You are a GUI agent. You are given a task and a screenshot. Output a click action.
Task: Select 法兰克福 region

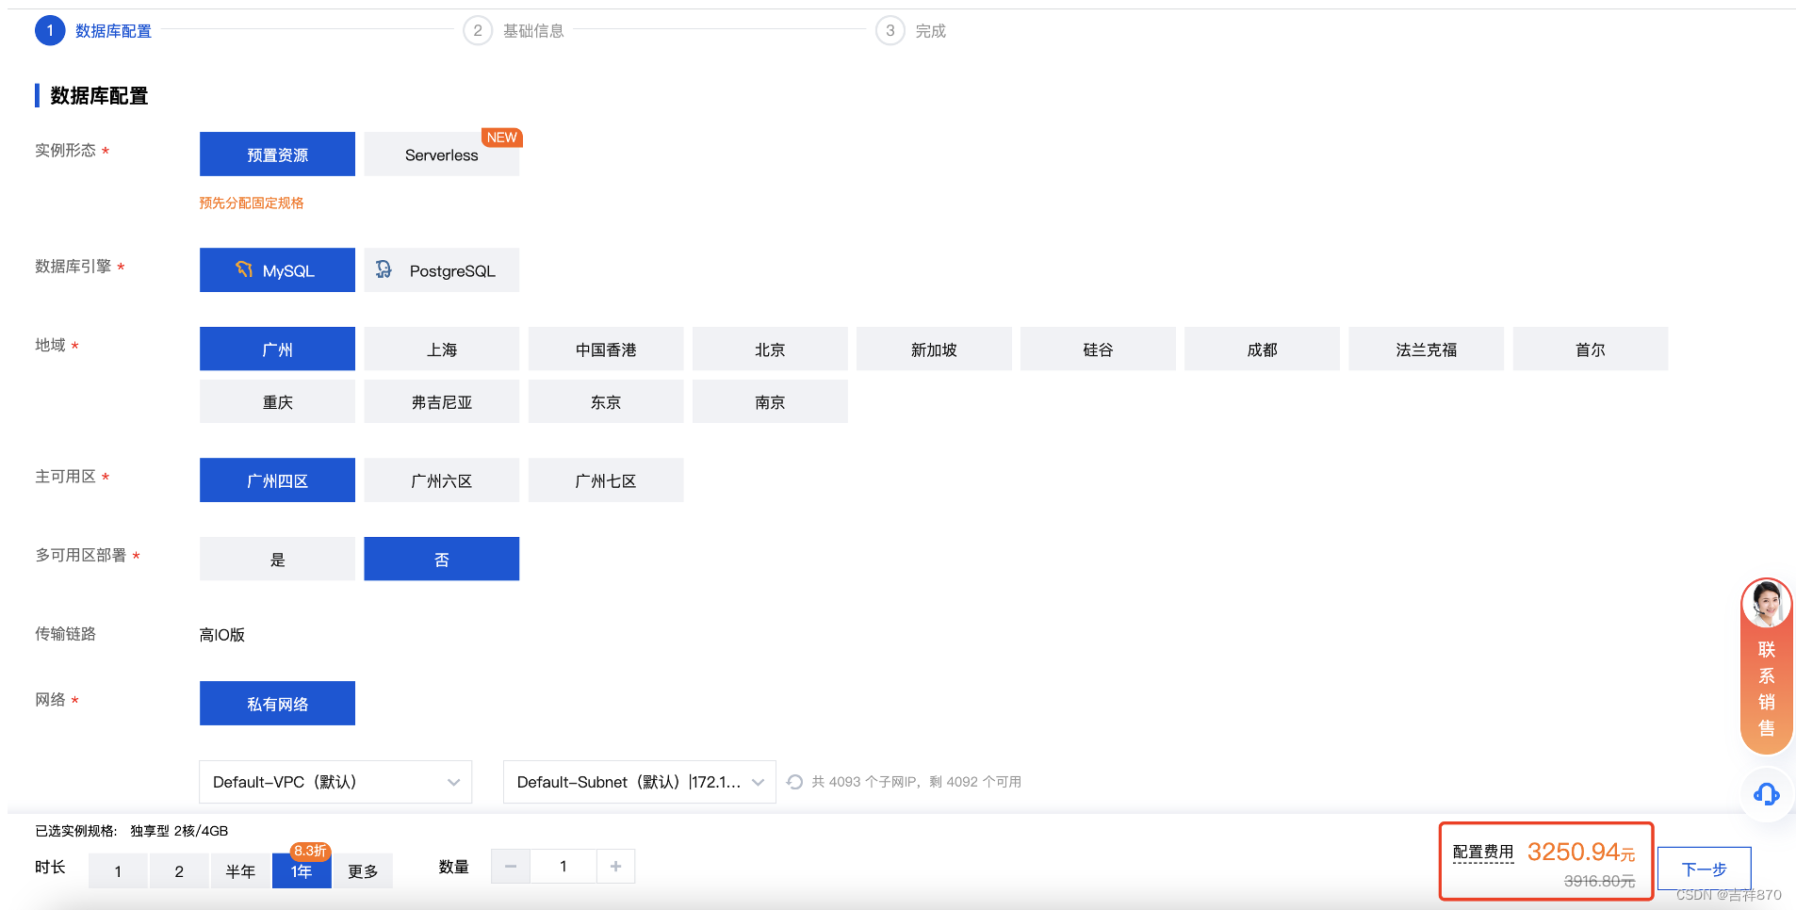1426,349
